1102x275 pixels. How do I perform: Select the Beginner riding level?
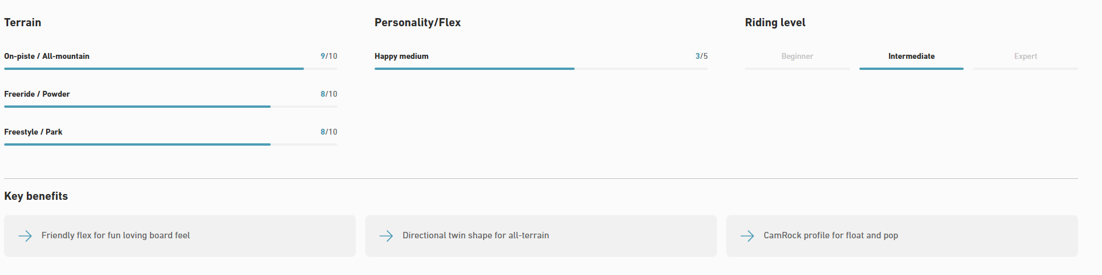point(797,57)
